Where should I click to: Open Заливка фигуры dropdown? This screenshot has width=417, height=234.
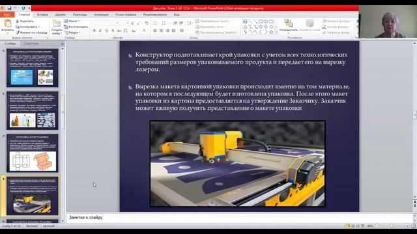tap(337, 21)
